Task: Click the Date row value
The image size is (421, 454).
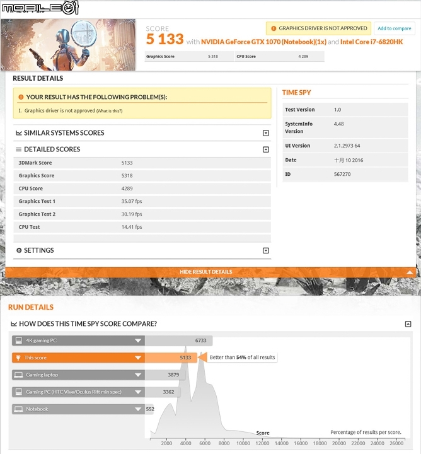Action: point(349,160)
